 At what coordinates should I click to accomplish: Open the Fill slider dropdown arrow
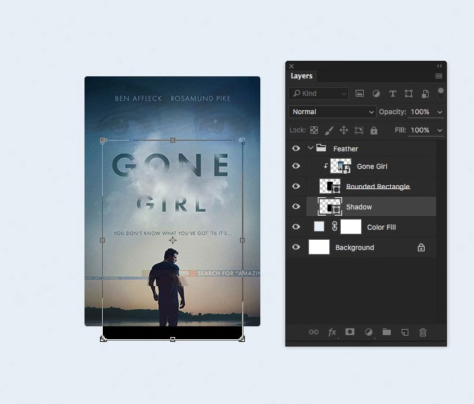coord(440,130)
